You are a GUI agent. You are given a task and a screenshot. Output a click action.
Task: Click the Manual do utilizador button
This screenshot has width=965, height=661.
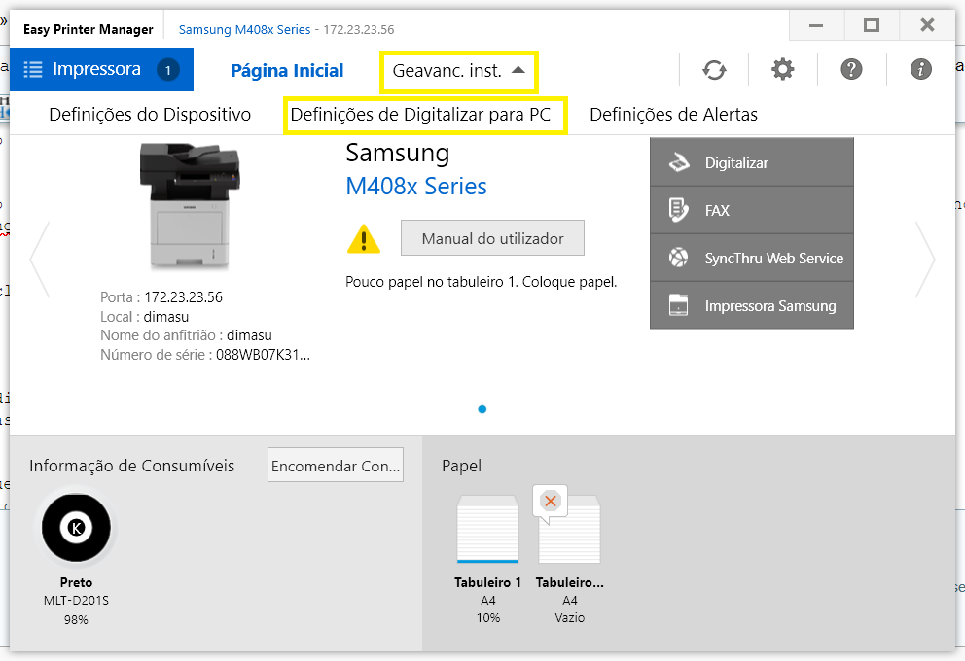(492, 238)
